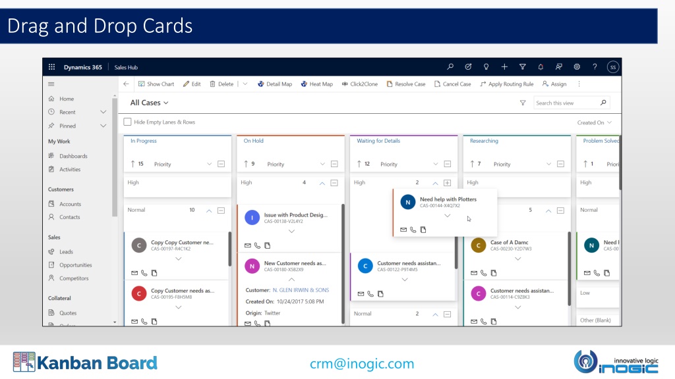Viewport: 675px width, 379px height.
Task: Click phone icon on Copy Copy Customer card
Action: 144,273
